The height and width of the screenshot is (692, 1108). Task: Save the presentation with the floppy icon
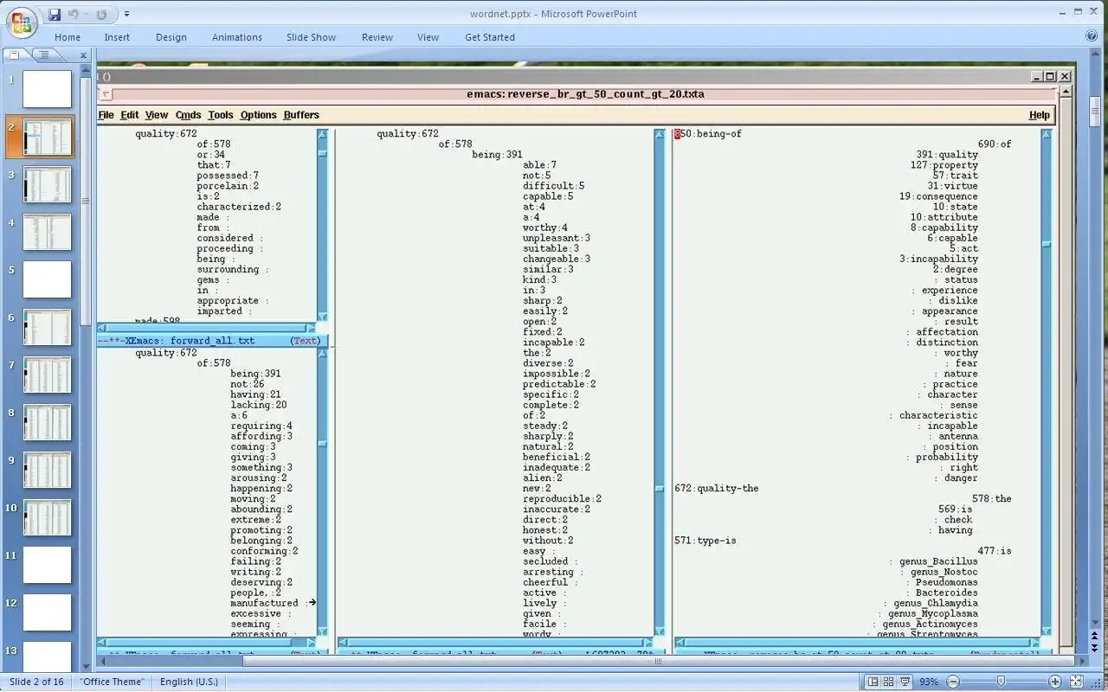(55, 14)
